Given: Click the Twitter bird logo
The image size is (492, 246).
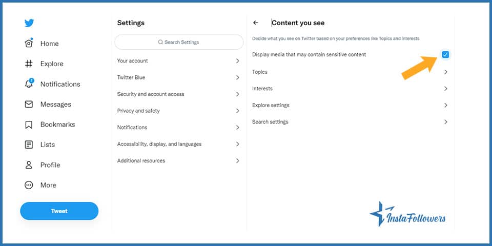Looking at the screenshot, I should [x=29, y=23].
